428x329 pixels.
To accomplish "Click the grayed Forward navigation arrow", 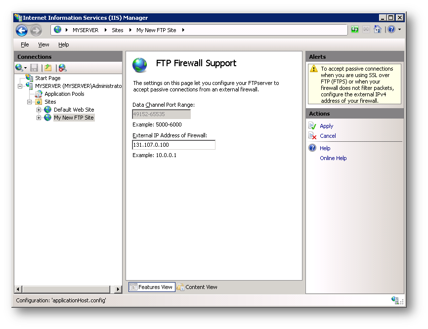I will (36, 30).
